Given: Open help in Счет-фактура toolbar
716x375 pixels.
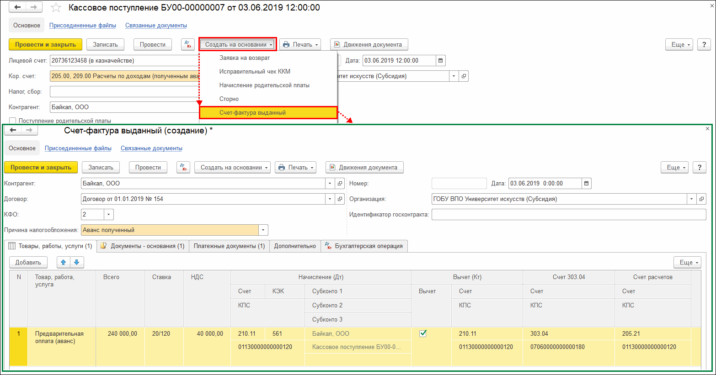Looking at the screenshot, I should (700, 167).
